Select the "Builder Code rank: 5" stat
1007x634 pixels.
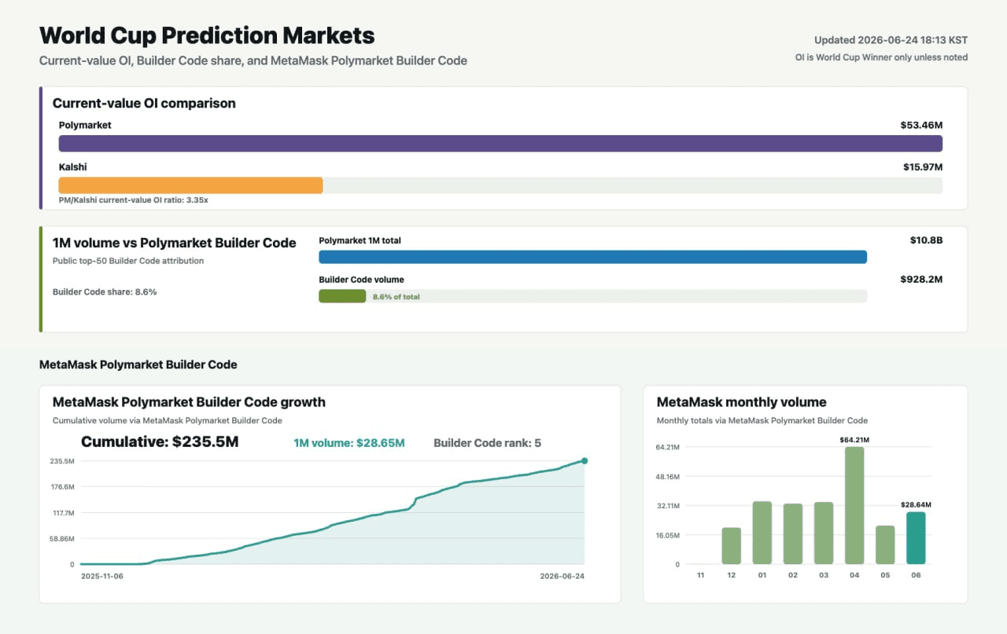click(488, 443)
